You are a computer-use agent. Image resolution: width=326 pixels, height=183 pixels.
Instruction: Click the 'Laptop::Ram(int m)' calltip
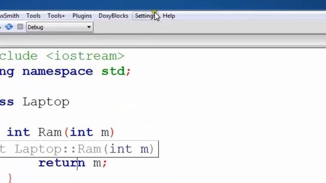point(79,149)
